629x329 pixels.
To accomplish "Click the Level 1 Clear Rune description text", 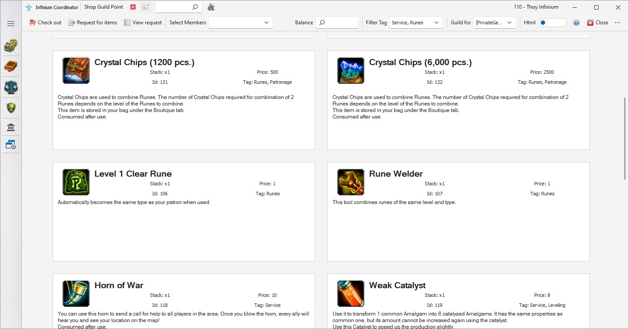I will 134,202.
